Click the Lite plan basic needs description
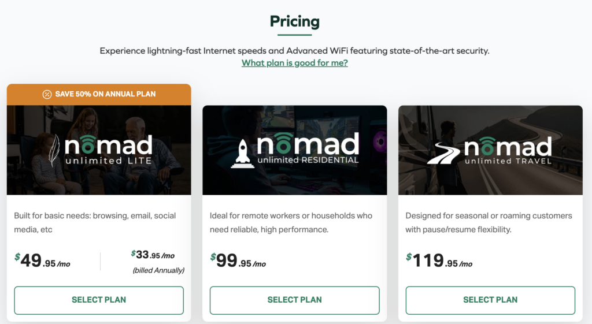 point(95,222)
